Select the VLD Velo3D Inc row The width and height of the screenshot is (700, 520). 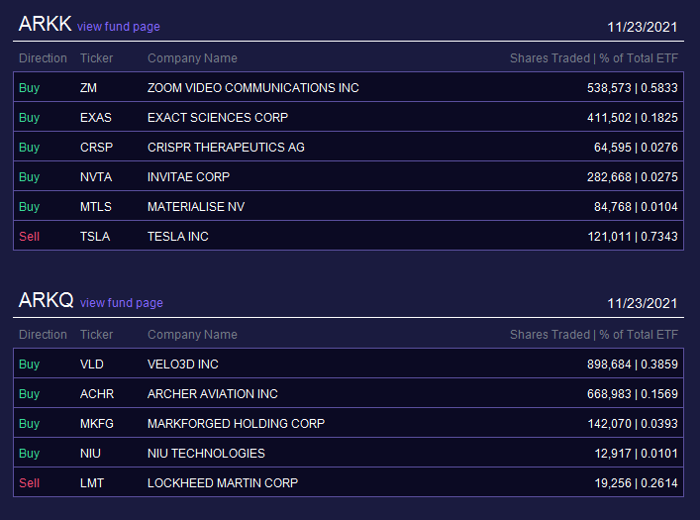[349, 364]
